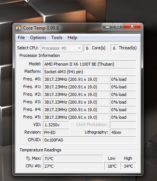Click the Freq. #1 frequency value
This screenshot has height=181, width=157.
pos(76,87)
